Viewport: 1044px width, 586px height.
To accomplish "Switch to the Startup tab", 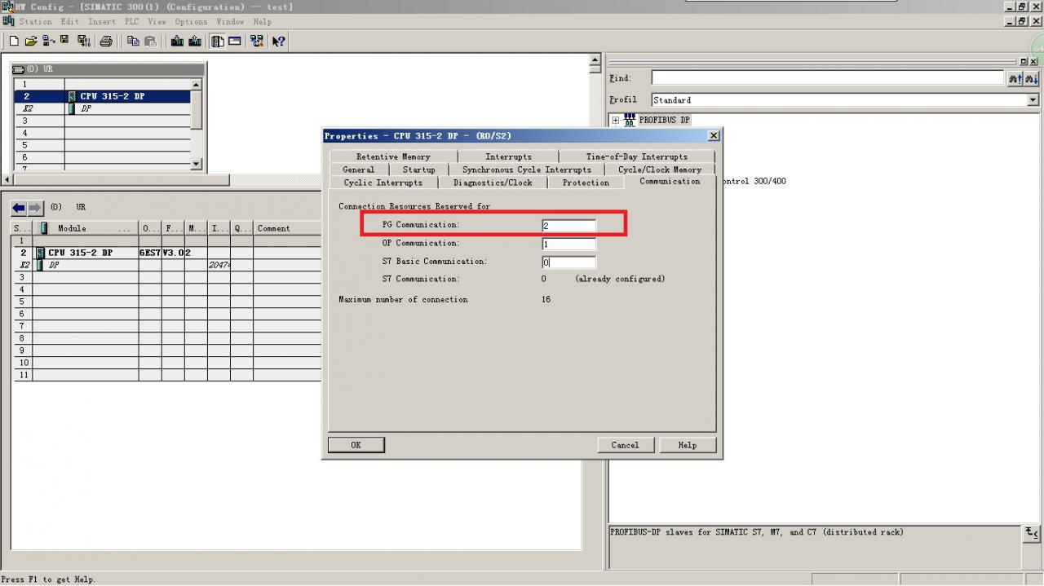I will 418,170.
